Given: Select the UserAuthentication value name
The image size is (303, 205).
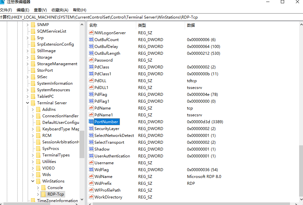Looking at the screenshot, I should 112,156.
